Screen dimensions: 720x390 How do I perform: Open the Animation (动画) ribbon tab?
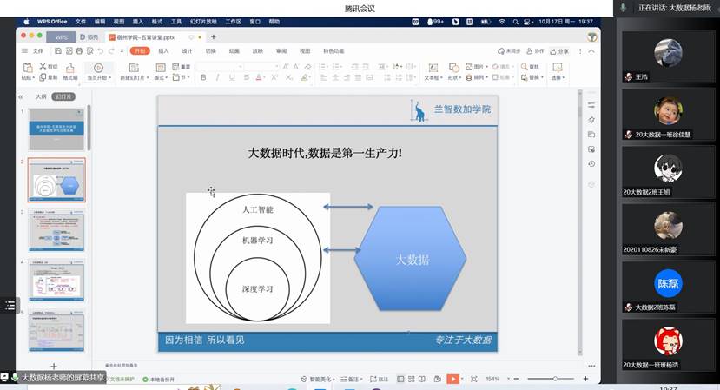[234, 51]
